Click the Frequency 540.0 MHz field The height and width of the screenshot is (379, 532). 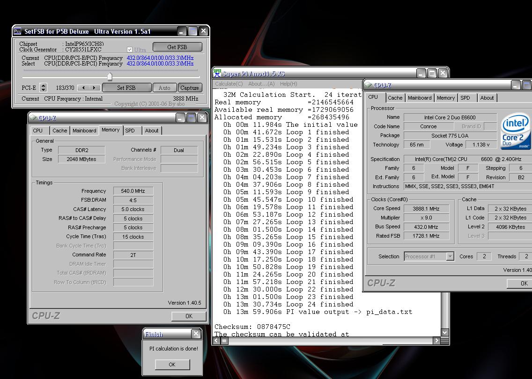click(133, 191)
